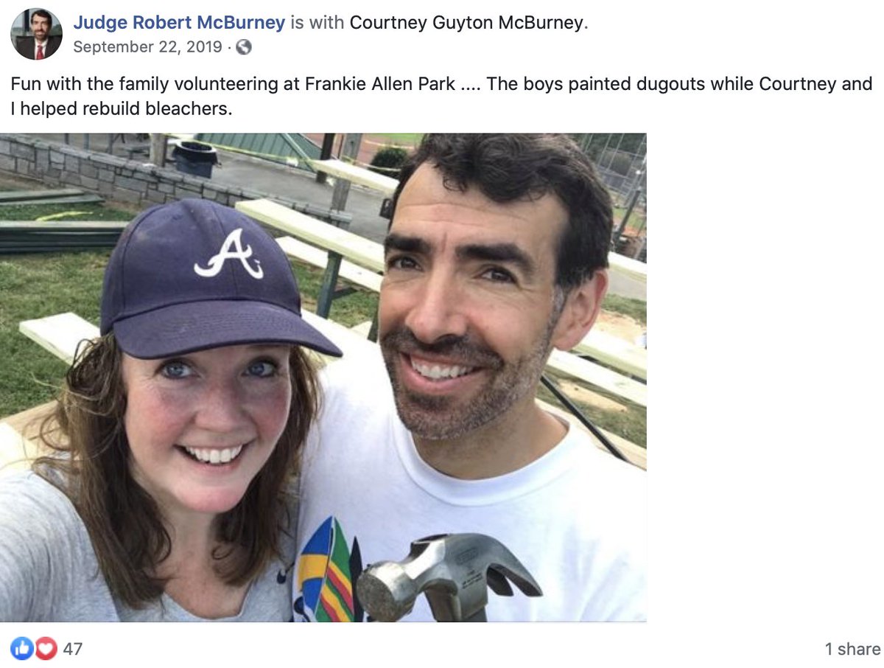The width and height of the screenshot is (884, 668).
Task: Click the trash can in photo background
Action: (194, 158)
